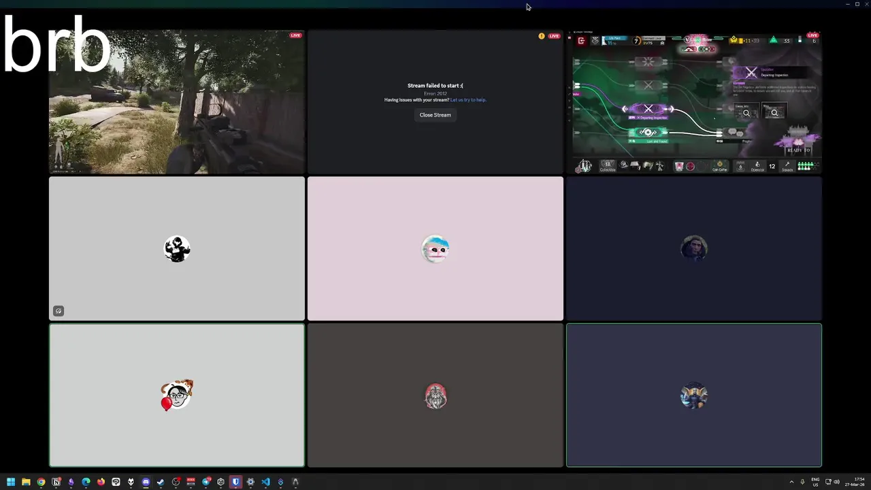Open Visual Studio Code from the taskbar
871x490 pixels.
[x=265, y=482]
